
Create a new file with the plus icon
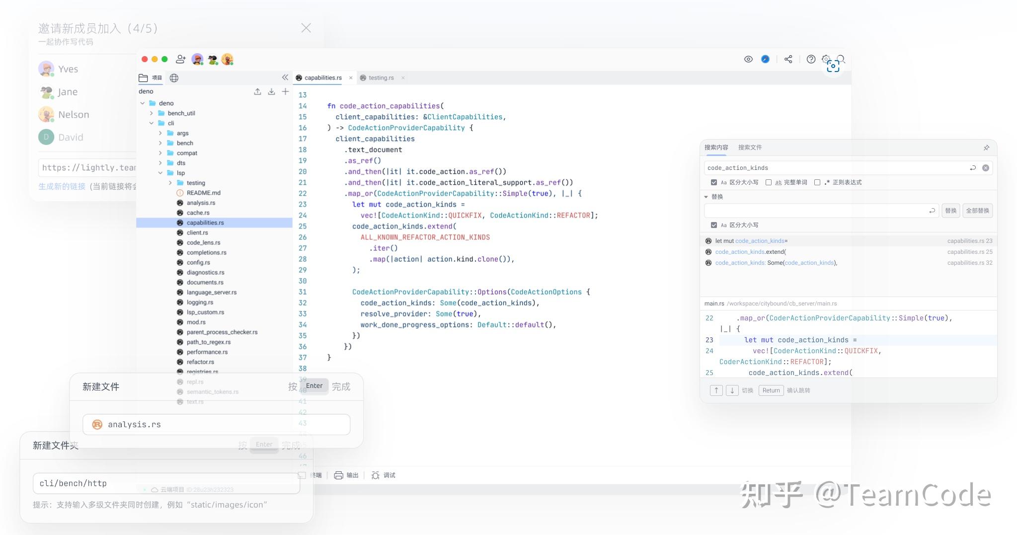(x=285, y=91)
